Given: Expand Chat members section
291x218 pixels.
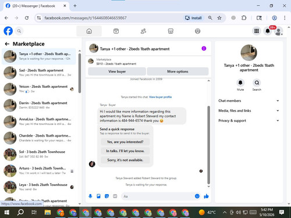Looking at the screenshot, I should click(x=249, y=101).
